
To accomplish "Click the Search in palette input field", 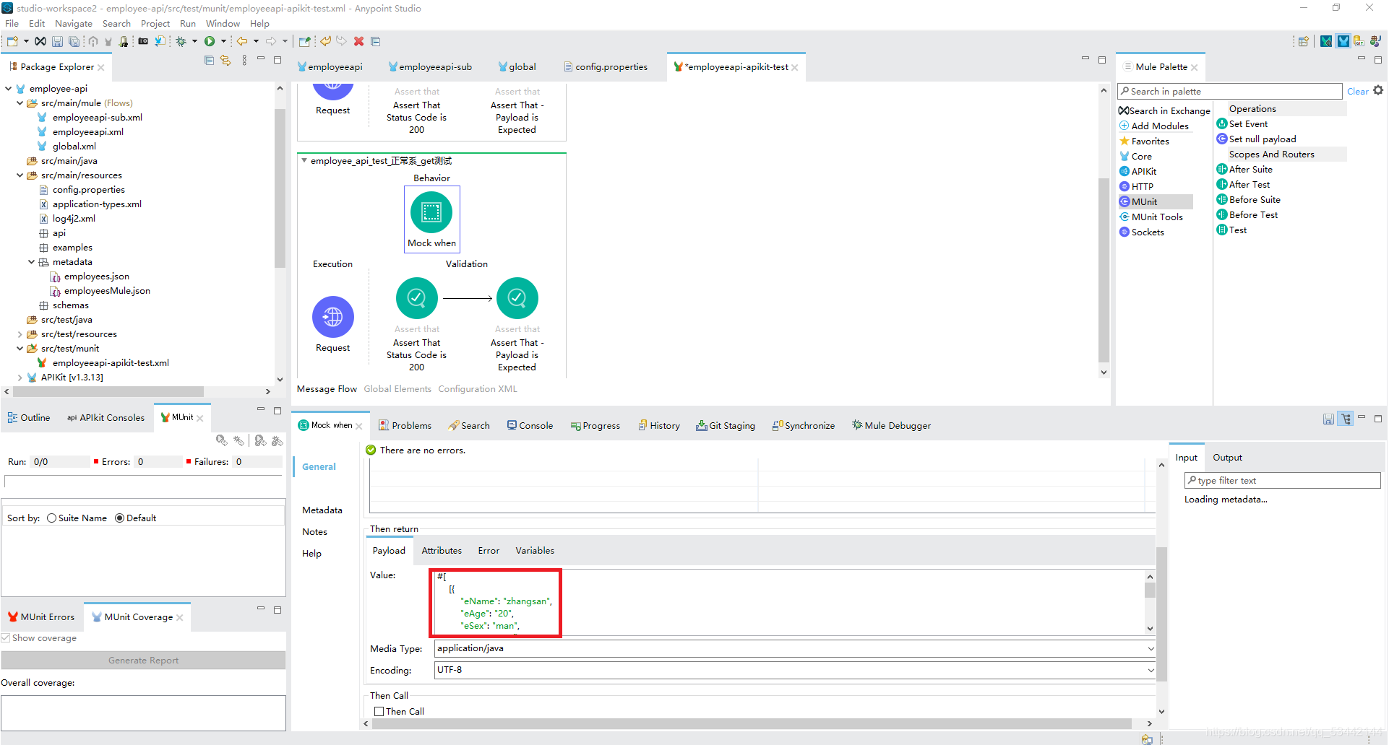I will tap(1229, 92).
